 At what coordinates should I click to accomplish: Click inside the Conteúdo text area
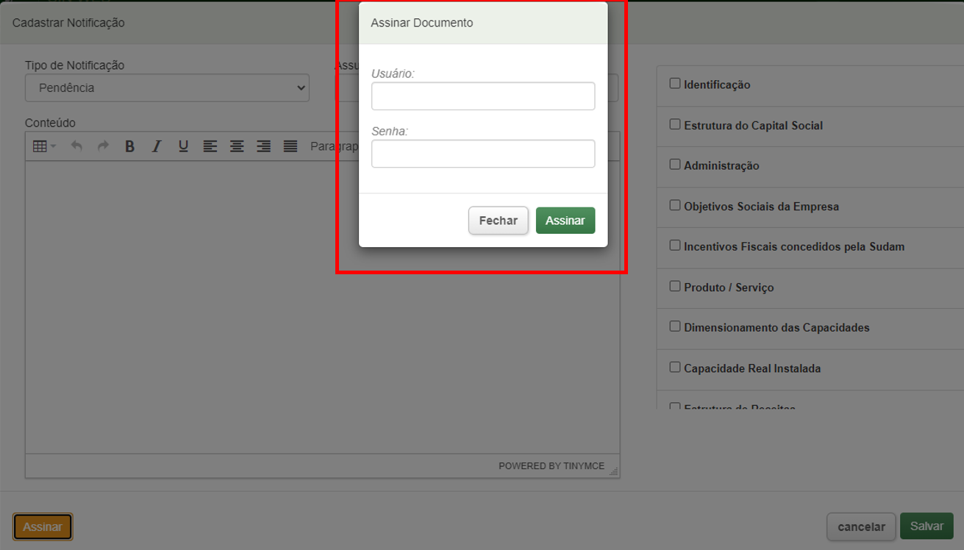[322, 307]
